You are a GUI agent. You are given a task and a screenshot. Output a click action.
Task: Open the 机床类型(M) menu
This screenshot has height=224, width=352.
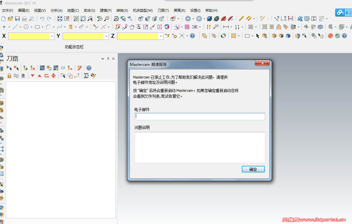143,10
